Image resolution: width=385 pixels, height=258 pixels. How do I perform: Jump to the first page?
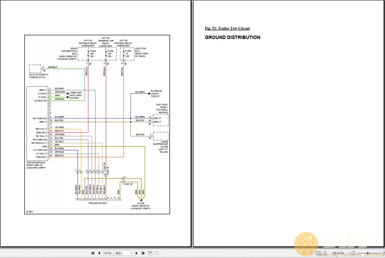pyautogui.click(x=93, y=253)
